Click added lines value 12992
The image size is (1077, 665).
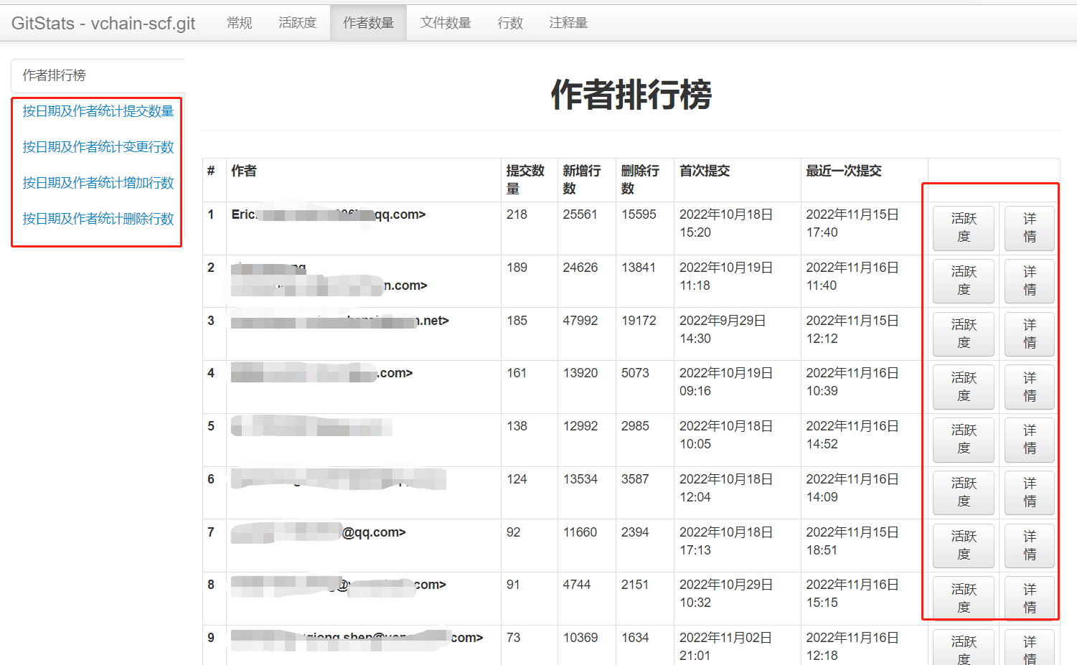[x=580, y=426]
